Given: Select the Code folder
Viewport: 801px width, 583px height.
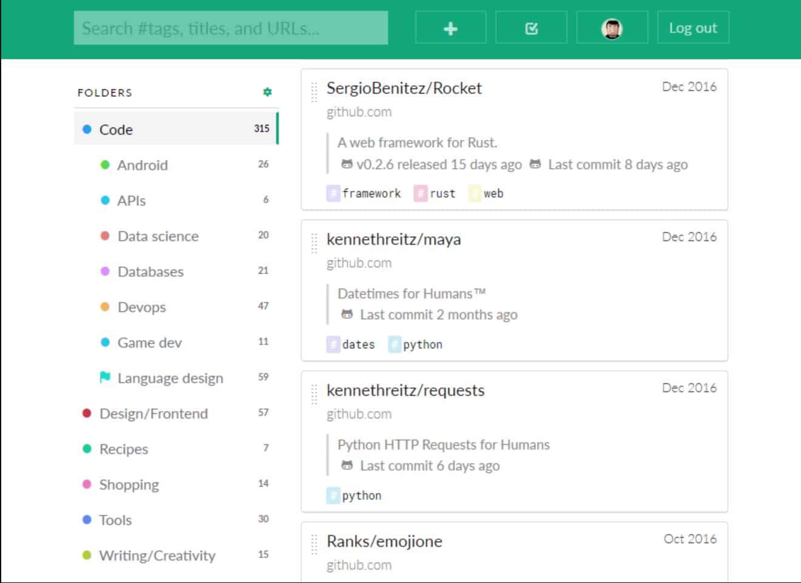Looking at the screenshot, I should pyautogui.click(x=176, y=129).
